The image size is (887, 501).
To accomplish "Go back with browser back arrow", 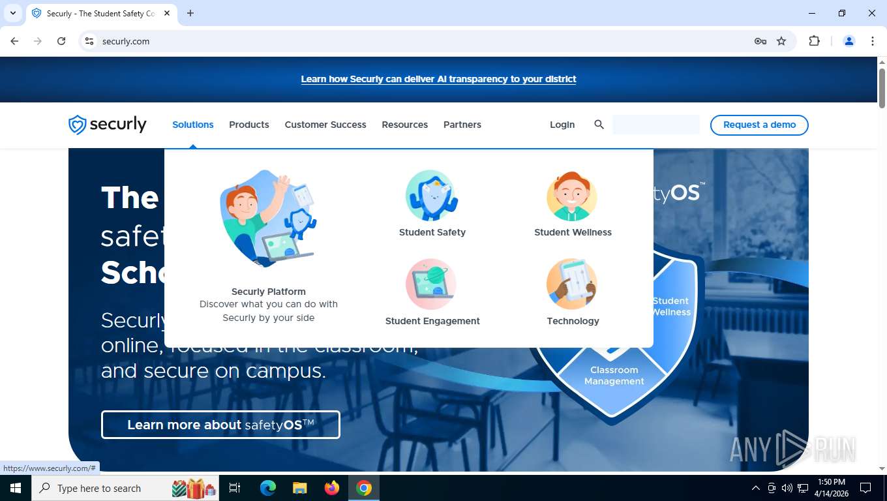I will (x=14, y=41).
